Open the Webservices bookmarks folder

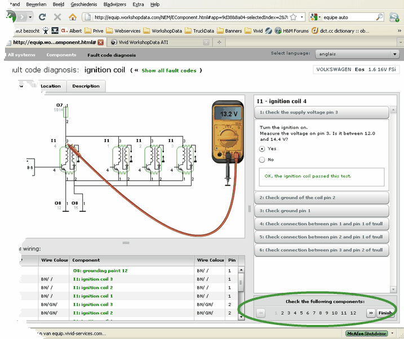pos(123,31)
